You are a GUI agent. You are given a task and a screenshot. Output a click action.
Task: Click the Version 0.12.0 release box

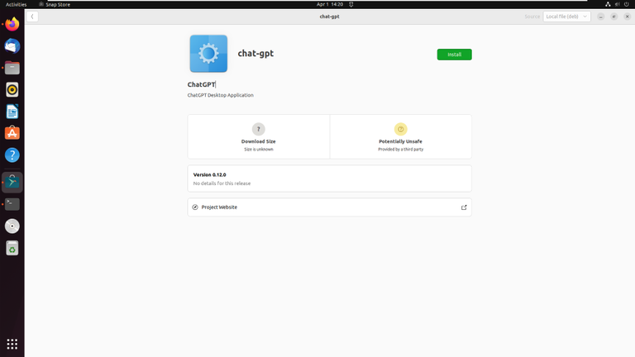pos(329,178)
